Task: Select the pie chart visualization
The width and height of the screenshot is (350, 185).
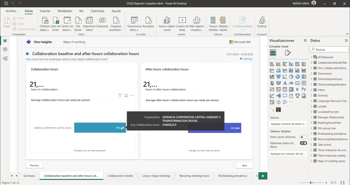Action: (x=291, y=77)
